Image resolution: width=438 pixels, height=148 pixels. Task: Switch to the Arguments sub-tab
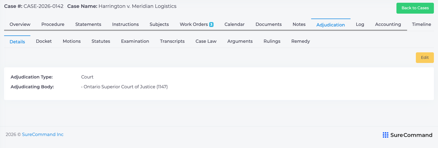pos(240,41)
